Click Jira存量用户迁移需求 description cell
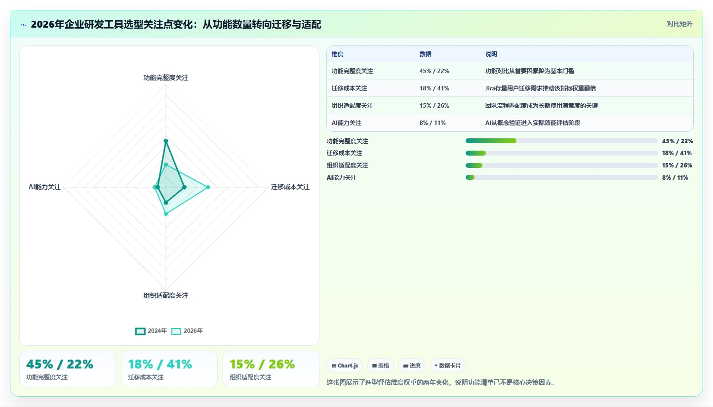 [x=541, y=88]
